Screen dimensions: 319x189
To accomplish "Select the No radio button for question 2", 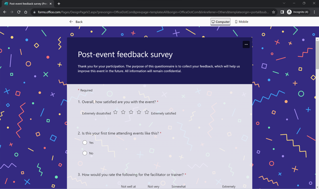I will click(x=85, y=153).
